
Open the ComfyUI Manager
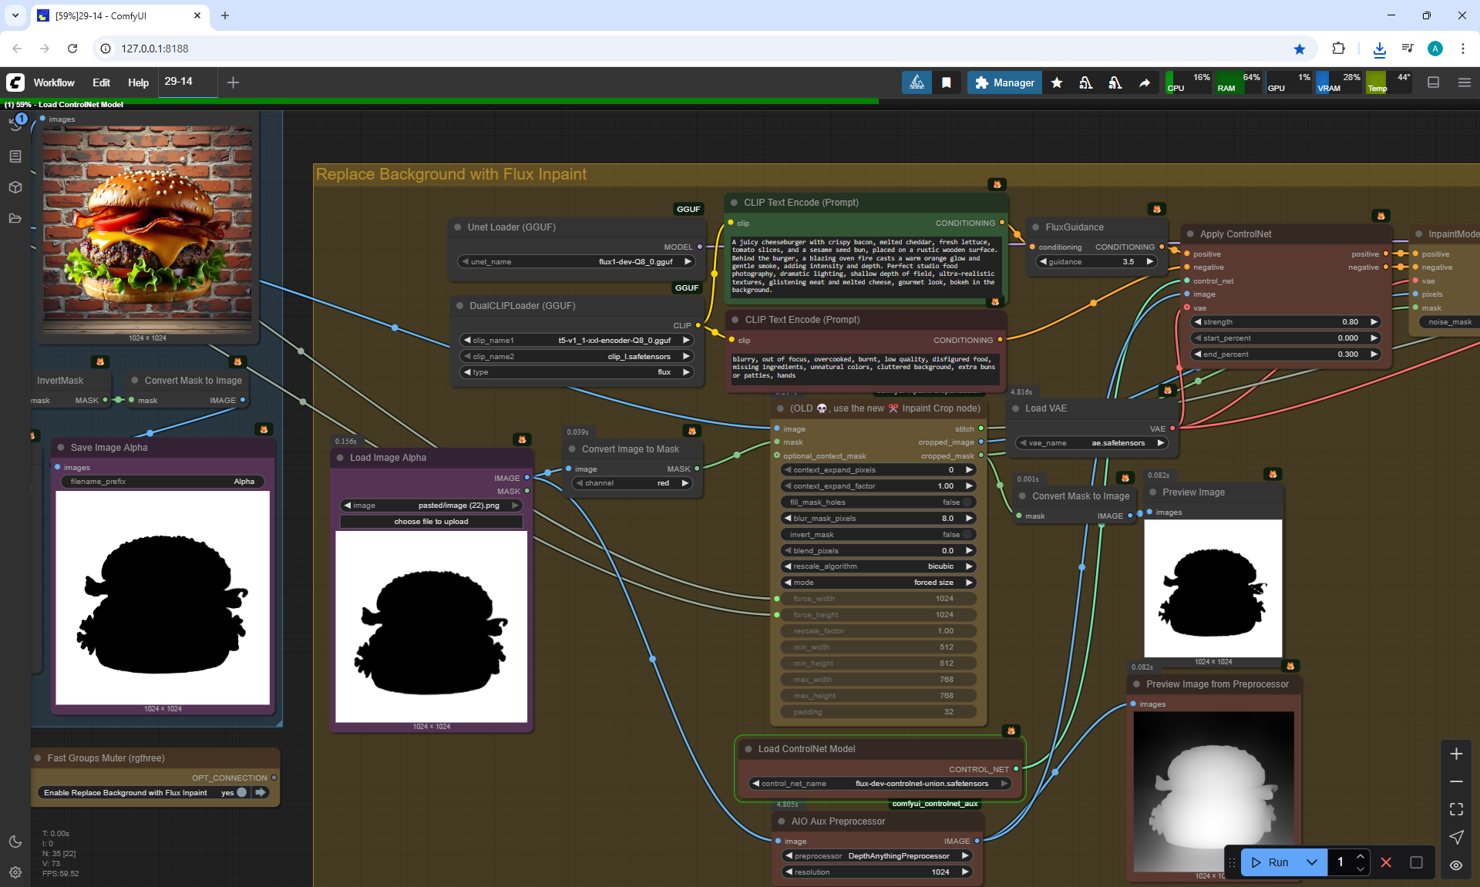pyautogui.click(x=1004, y=82)
